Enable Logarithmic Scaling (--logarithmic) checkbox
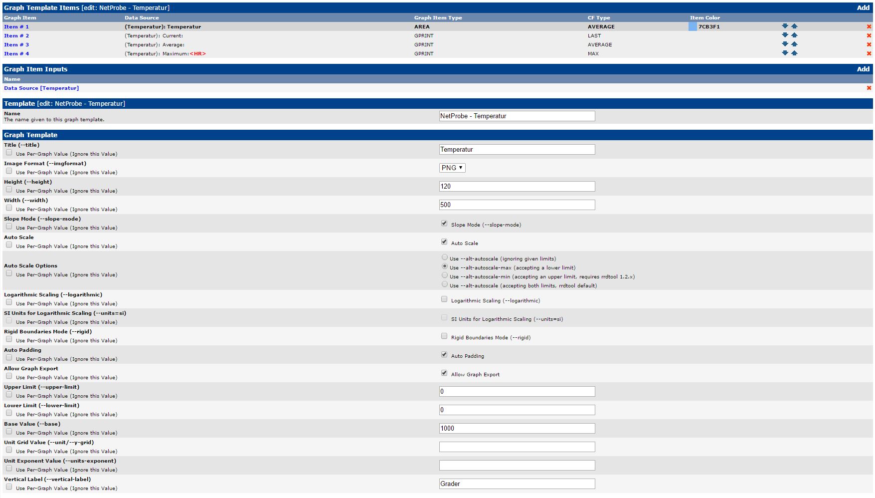This screenshot has height=498, width=875. tap(444, 299)
